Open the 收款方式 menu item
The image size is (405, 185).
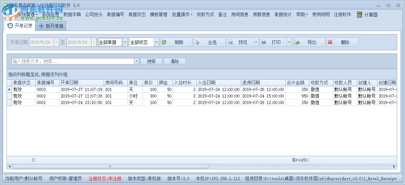tap(205, 14)
